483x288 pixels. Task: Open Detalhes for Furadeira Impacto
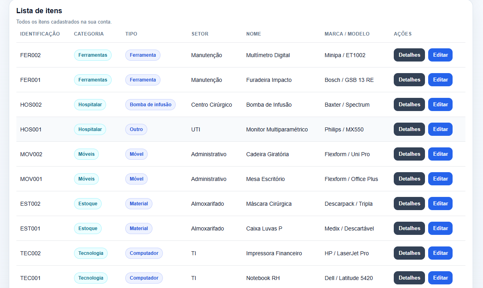pos(409,80)
